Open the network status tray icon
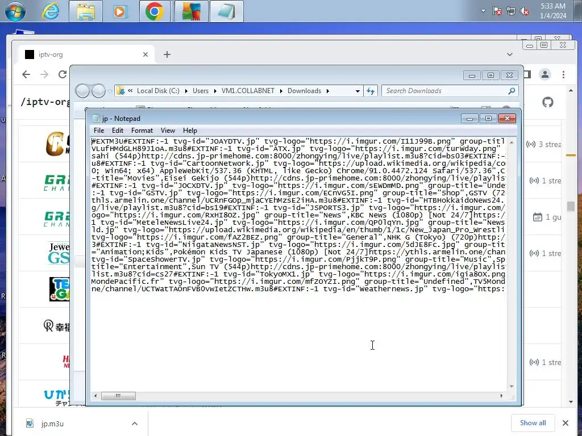The height and width of the screenshot is (436, 582). click(x=511, y=11)
